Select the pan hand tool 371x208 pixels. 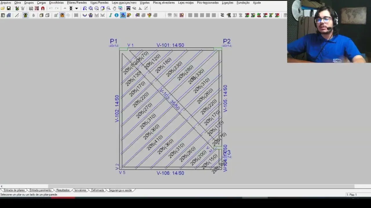point(114,8)
